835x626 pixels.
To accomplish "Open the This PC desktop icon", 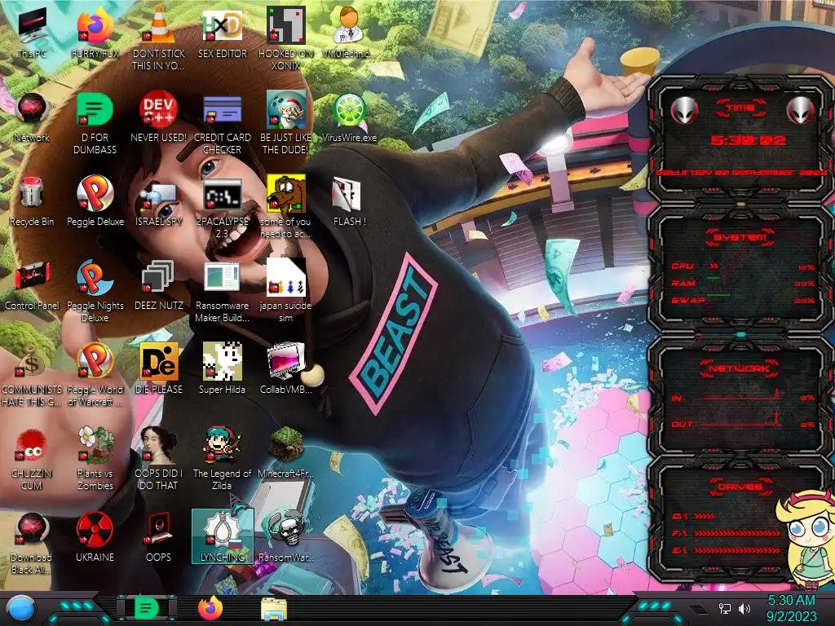I will 32,33.
